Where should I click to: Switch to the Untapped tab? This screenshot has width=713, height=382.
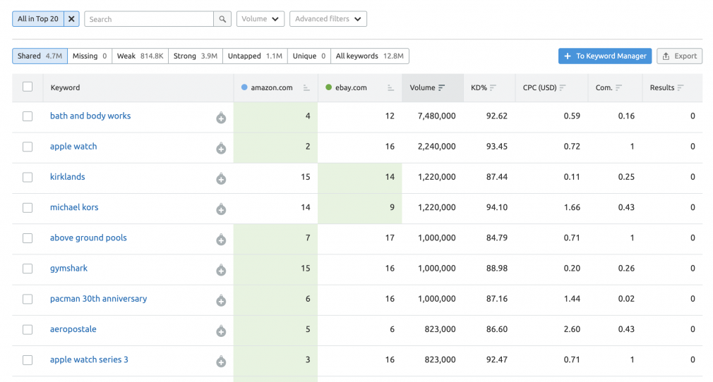point(255,56)
